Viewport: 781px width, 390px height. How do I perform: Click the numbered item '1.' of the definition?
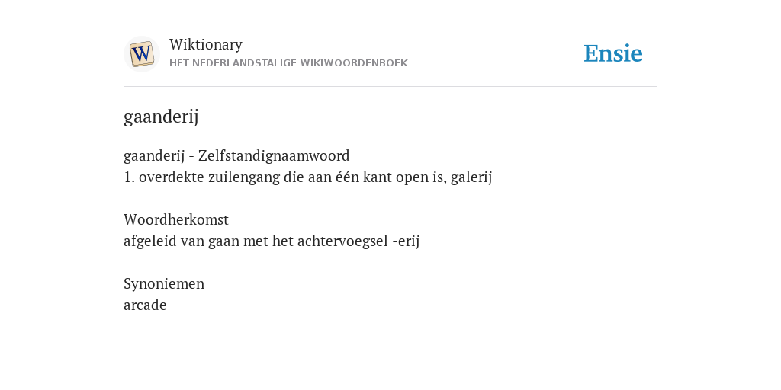(x=129, y=177)
